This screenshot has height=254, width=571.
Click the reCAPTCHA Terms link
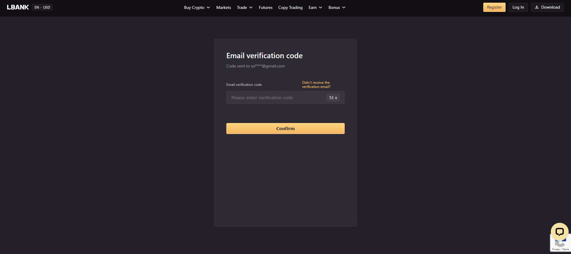tap(566, 249)
